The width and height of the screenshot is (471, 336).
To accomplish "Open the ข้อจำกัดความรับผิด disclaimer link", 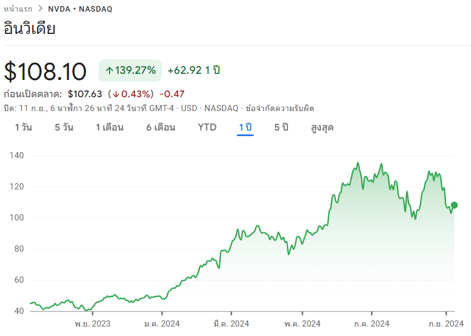I will pos(280,108).
